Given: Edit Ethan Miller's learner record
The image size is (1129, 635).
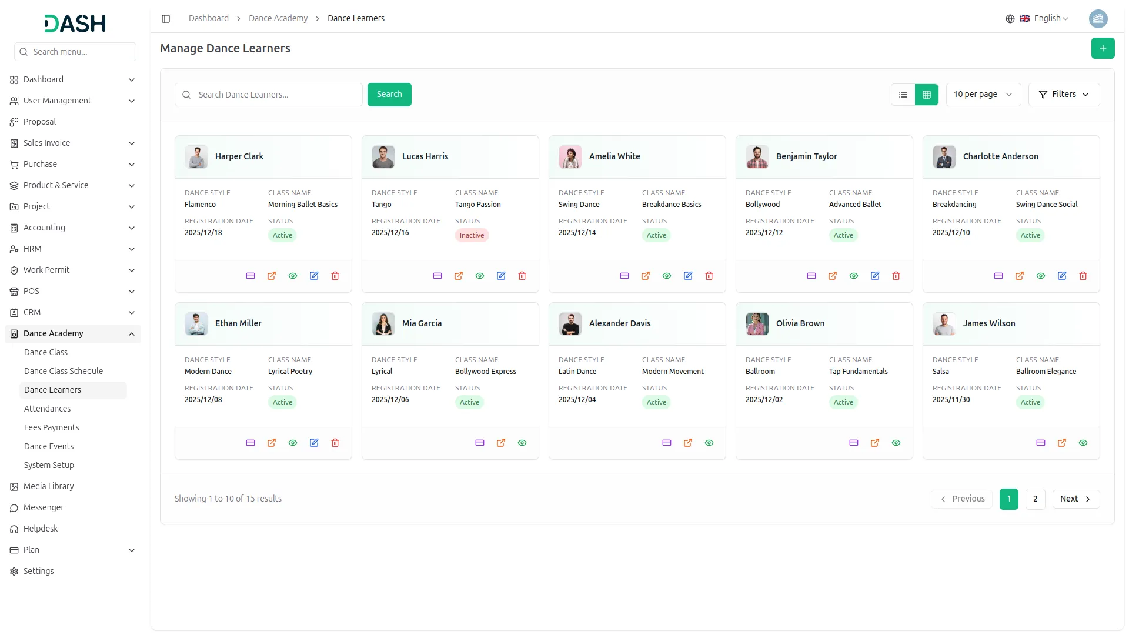Looking at the screenshot, I should 314,443.
